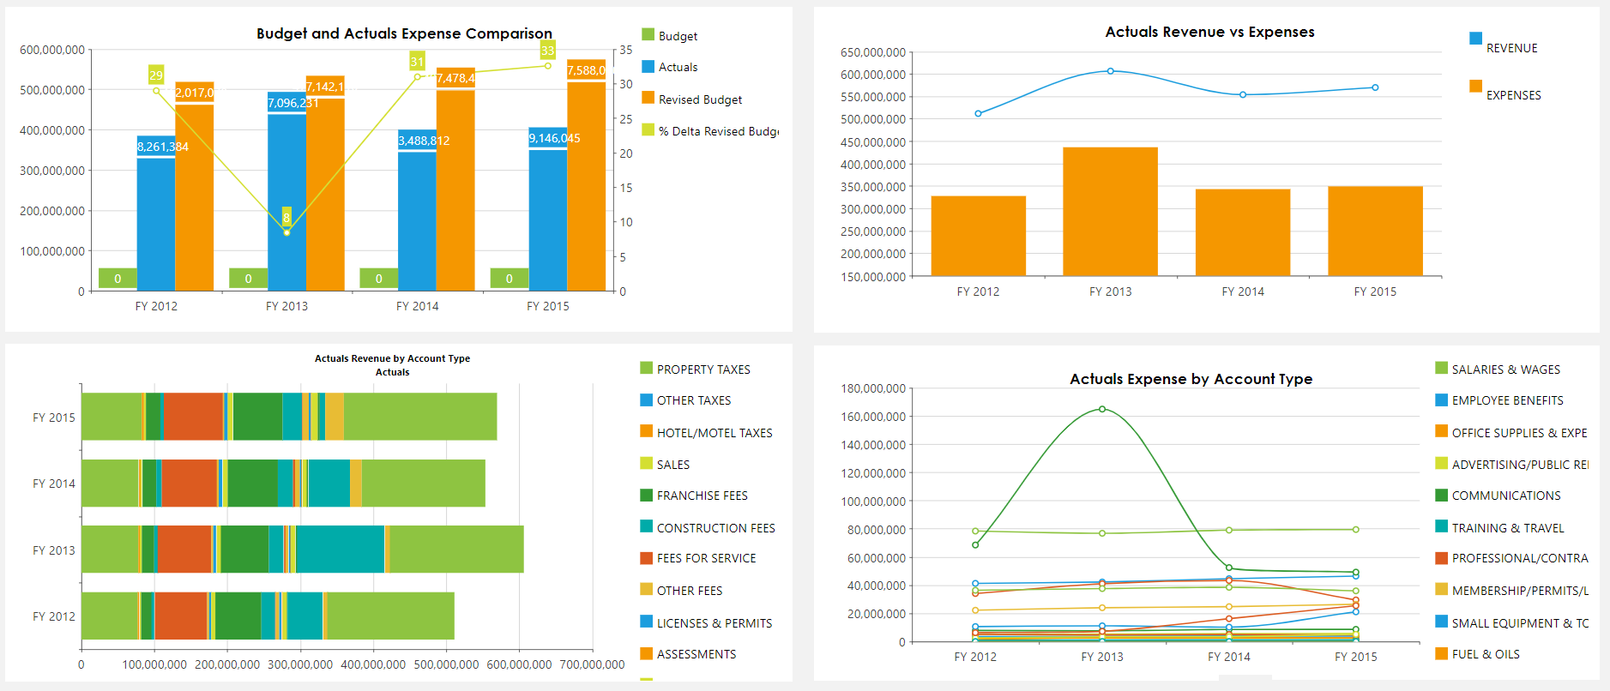Click HOTEL/MOTEL TAXES legend entry
This screenshot has height=691, width=1610.
pyautogui.click(x=706, y=433)
